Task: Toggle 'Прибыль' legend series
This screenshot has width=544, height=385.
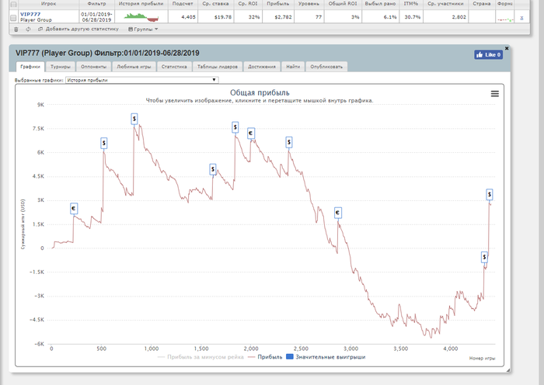Action: click(x=266, y=357)
